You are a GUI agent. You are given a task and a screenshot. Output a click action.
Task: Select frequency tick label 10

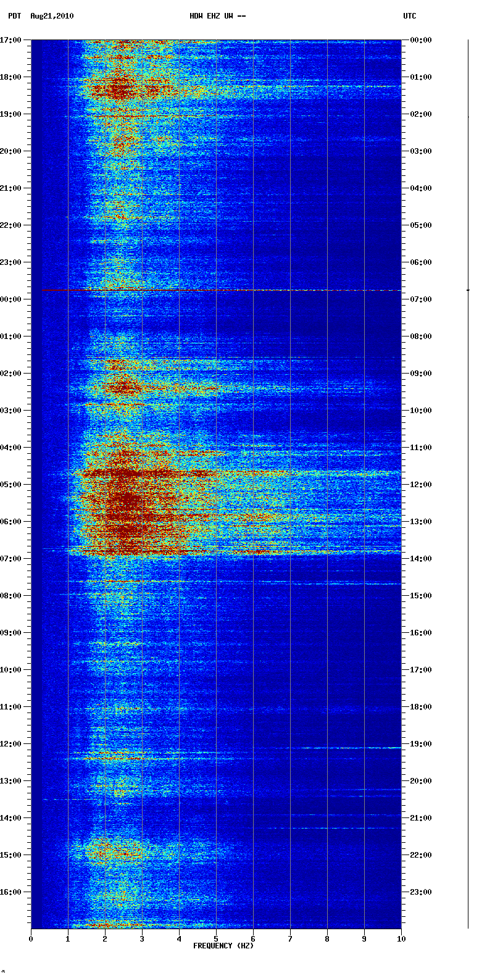point(401,939)
